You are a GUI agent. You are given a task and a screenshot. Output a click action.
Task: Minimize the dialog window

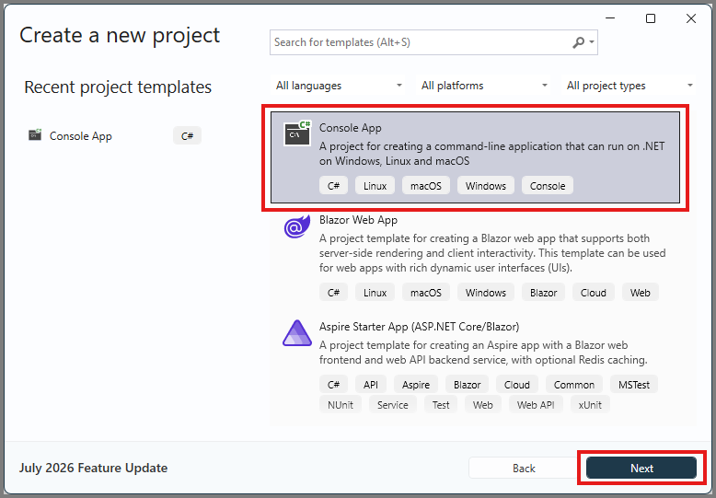click(610, 18)
